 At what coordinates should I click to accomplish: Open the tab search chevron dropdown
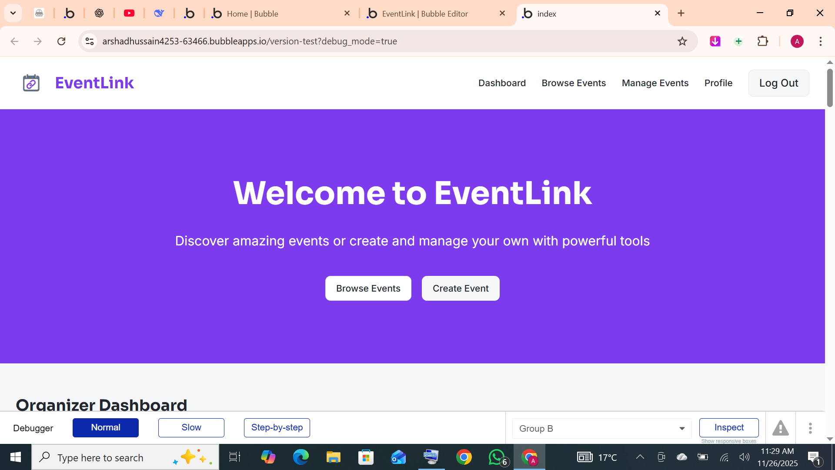(x=13, y=13)
